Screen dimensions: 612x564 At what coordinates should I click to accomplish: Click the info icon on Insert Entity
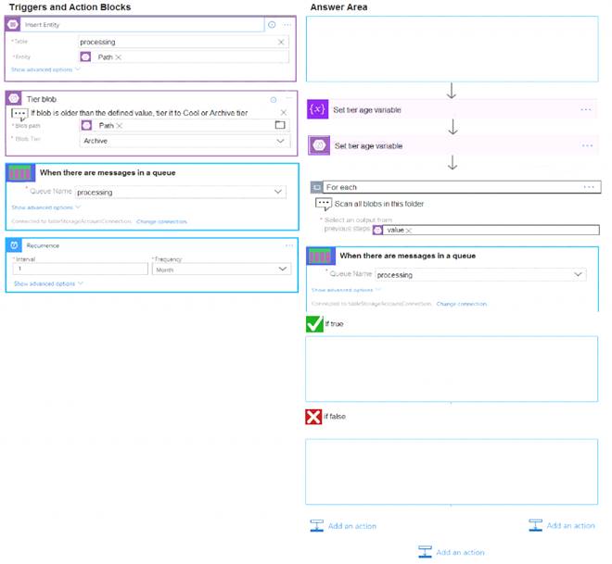coord(272,25)
